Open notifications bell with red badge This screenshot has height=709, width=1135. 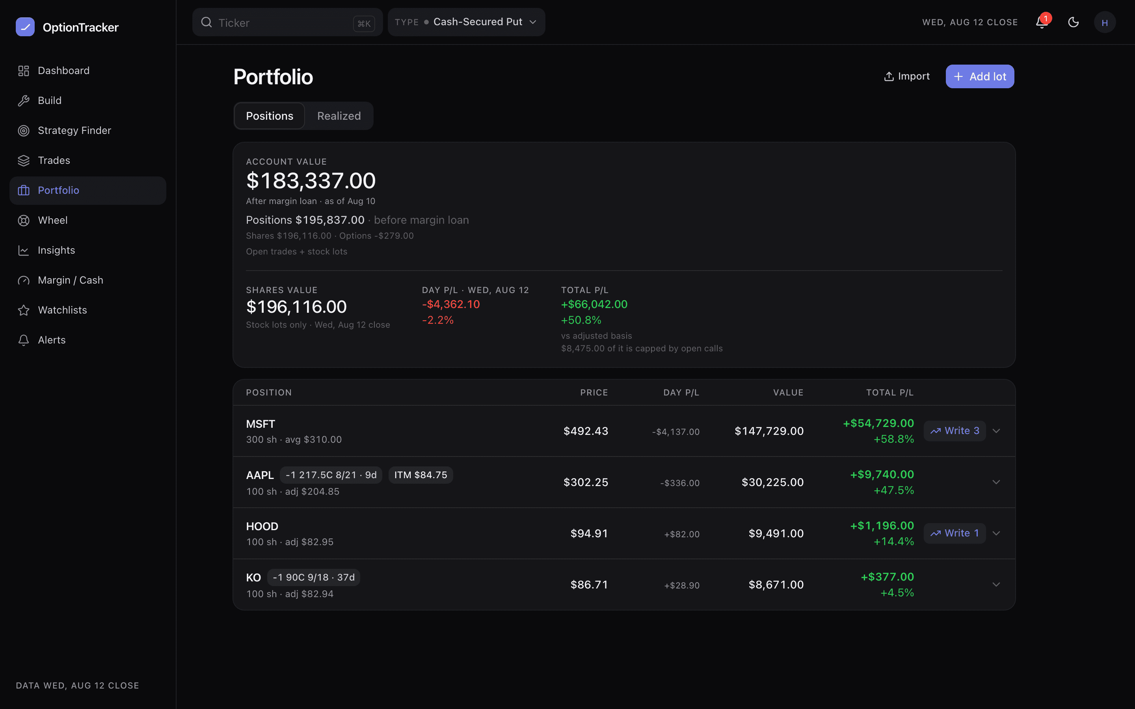pos(1042,22)
